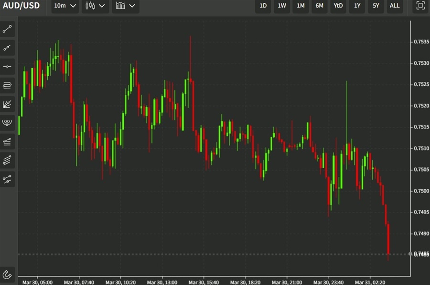Click the Mar 30, 18:20 time label
This screenshot has width=430, height=285.
245,282
